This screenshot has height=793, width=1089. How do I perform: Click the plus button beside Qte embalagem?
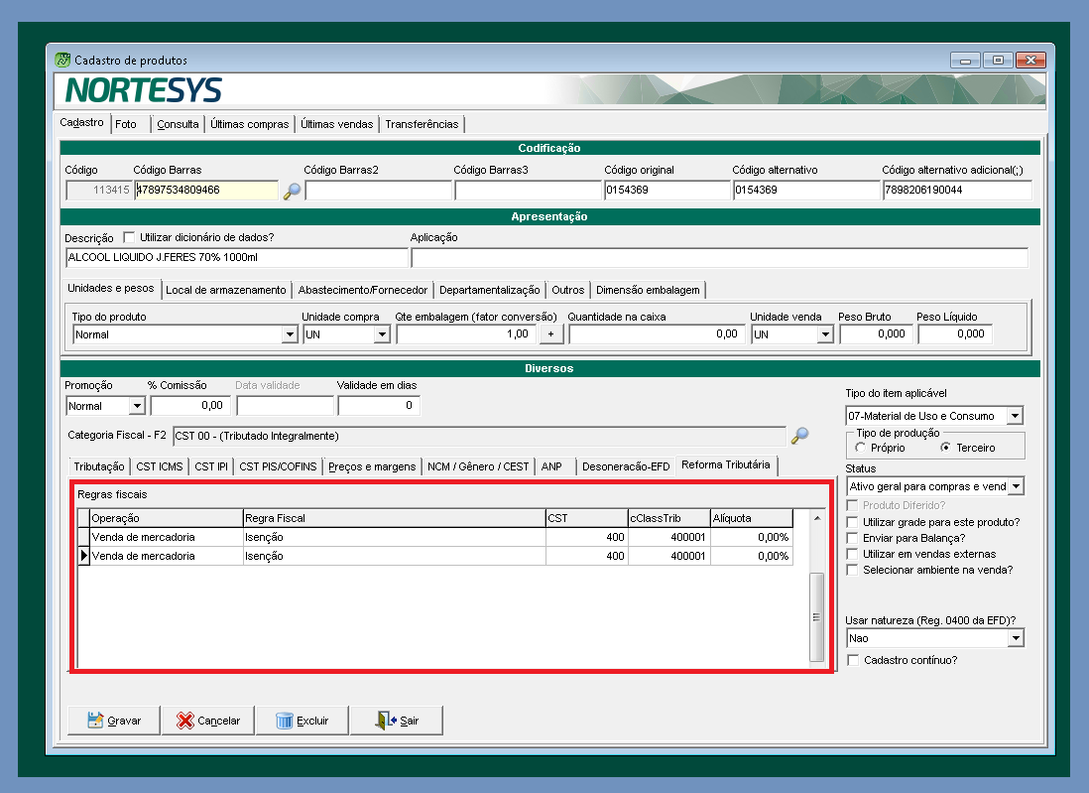(550, 334)
